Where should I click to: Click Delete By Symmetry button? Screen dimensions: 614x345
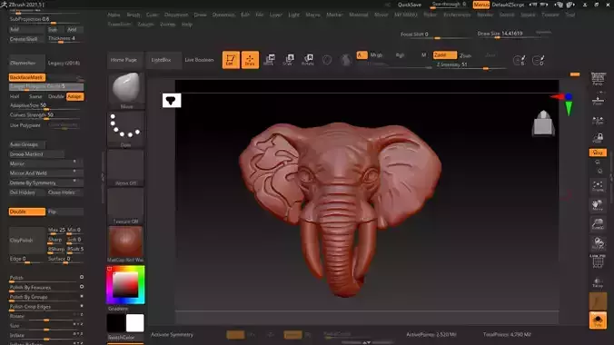(45, 182)
